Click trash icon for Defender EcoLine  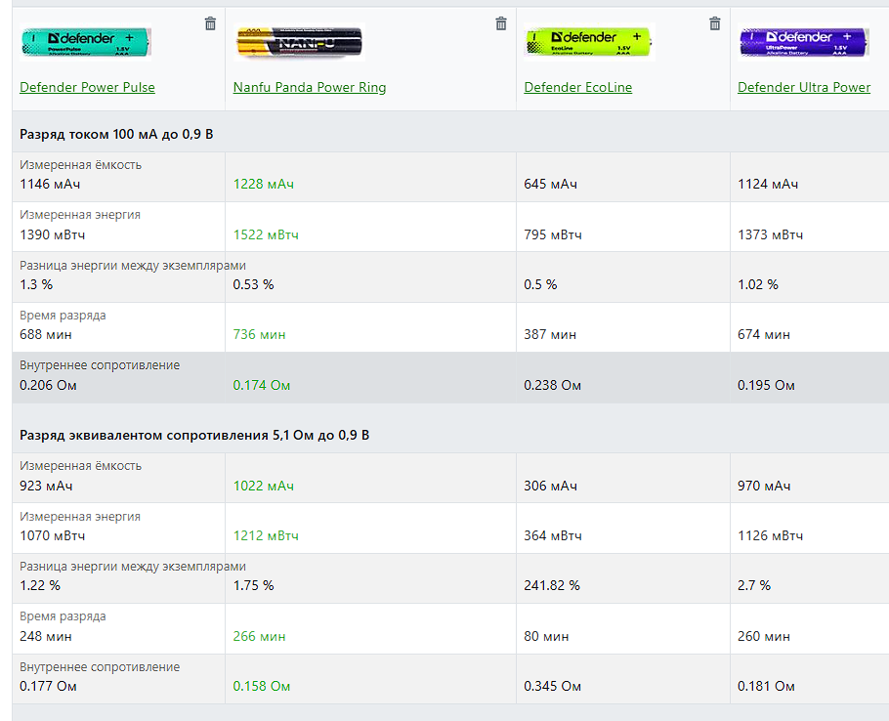pos(715,23)
